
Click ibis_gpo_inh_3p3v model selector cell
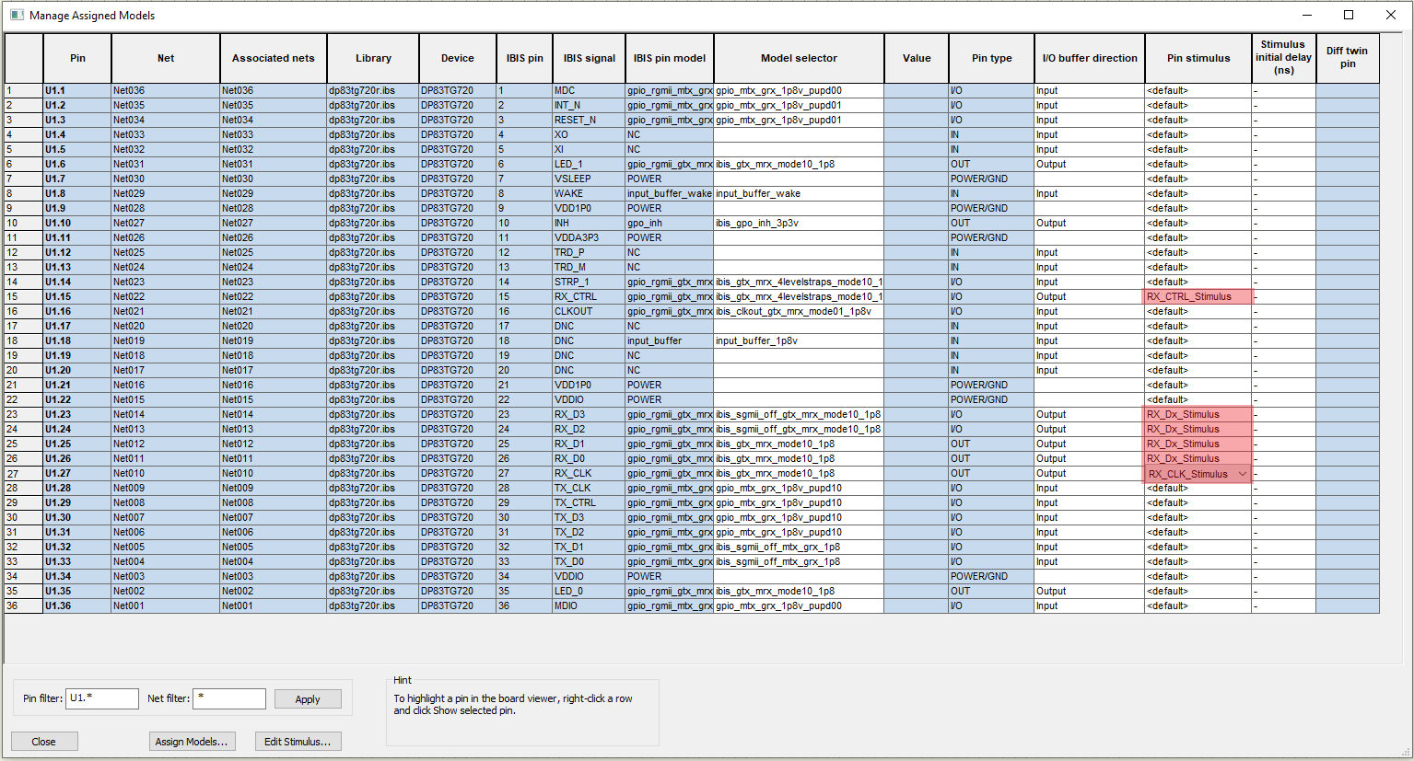[x=799, y=223]
